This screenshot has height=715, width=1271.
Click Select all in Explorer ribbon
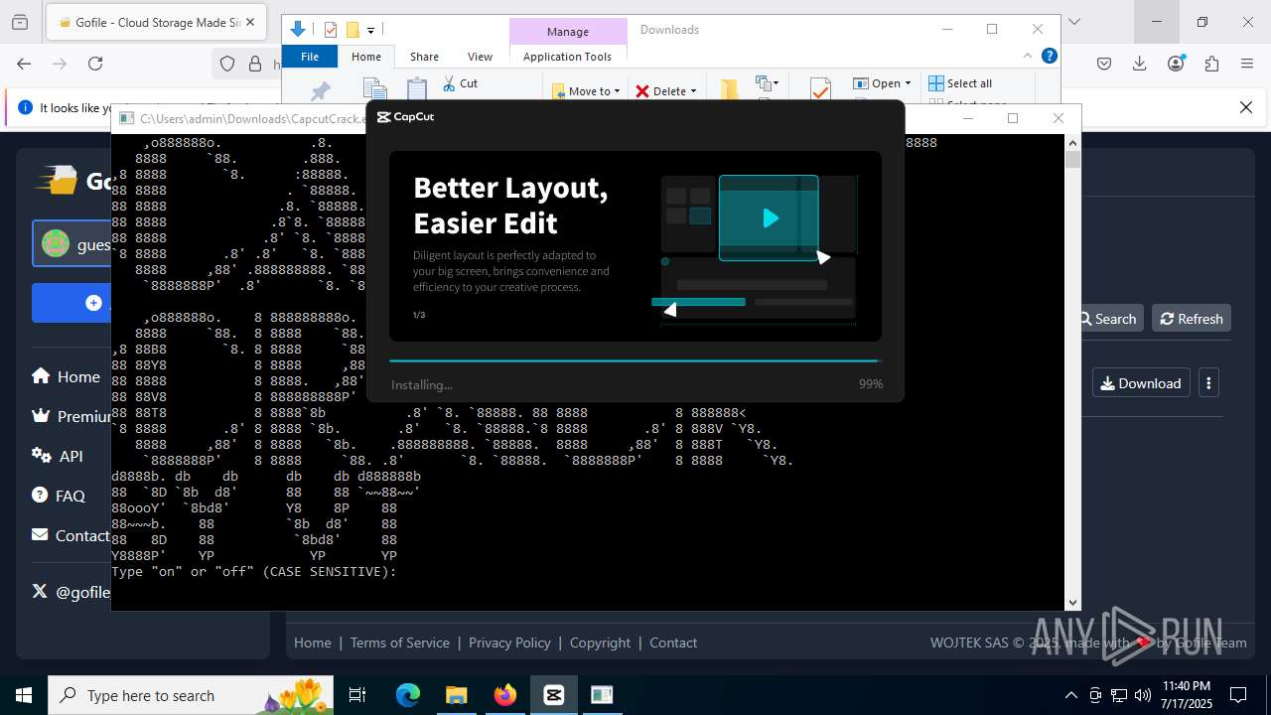[959, 83]
